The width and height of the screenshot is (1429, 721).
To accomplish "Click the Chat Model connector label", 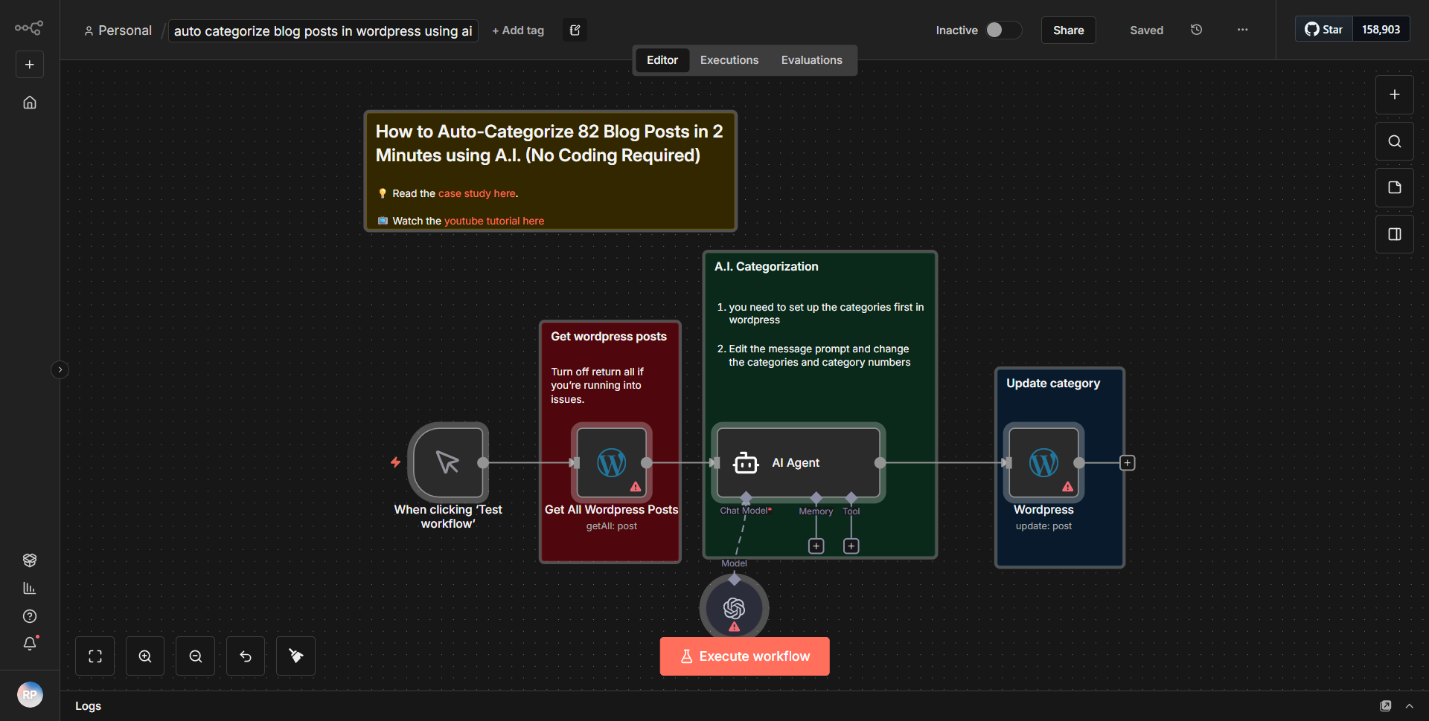I will coord(745,511).
